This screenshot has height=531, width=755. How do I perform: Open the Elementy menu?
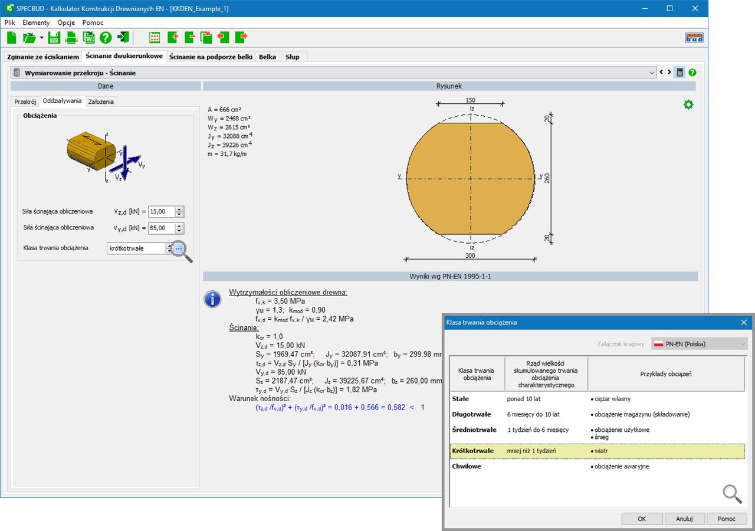click(36, 22)
